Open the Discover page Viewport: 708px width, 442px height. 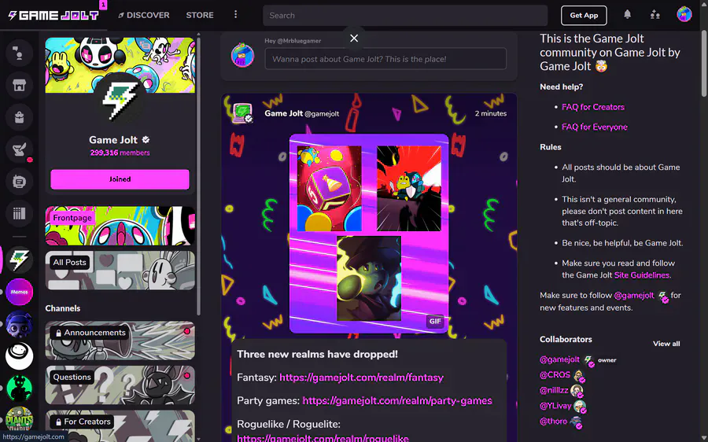click(x=144, y=15)
